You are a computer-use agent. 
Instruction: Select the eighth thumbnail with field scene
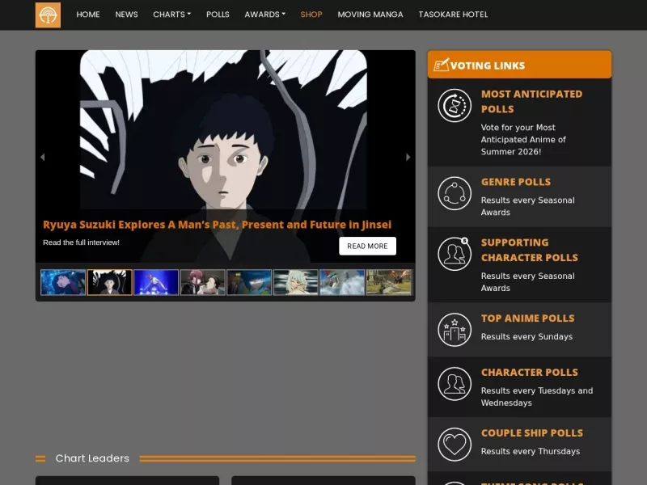[x=389, y=282]
